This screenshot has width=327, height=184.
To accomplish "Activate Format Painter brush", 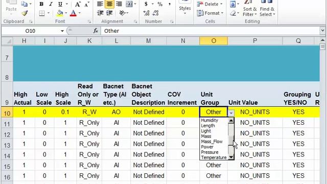I will point(25,13).
